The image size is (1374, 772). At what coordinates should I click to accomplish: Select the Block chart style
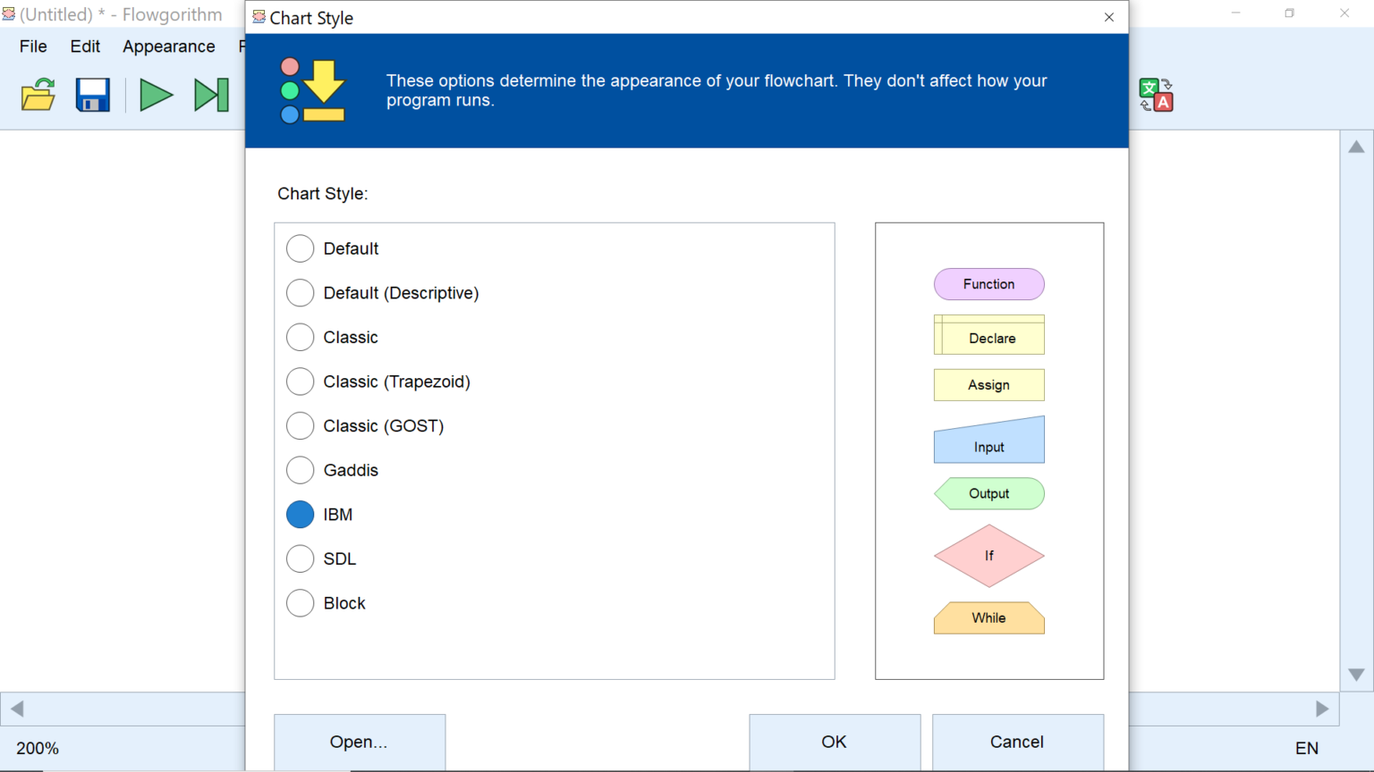click(x=300, y=603)
